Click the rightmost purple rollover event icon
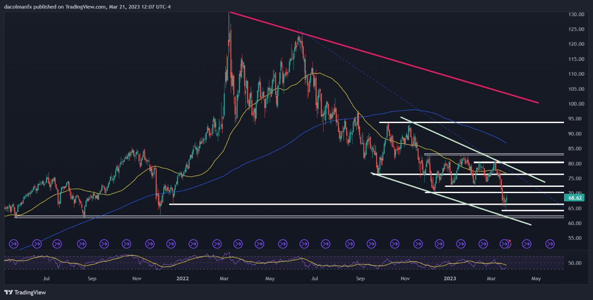 pyautogui.click(x=550, y=244)
